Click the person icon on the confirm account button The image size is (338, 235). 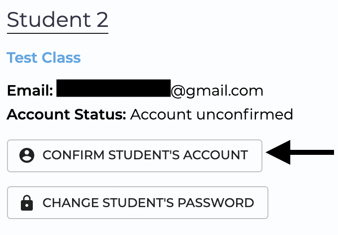[x=27, y=155]
